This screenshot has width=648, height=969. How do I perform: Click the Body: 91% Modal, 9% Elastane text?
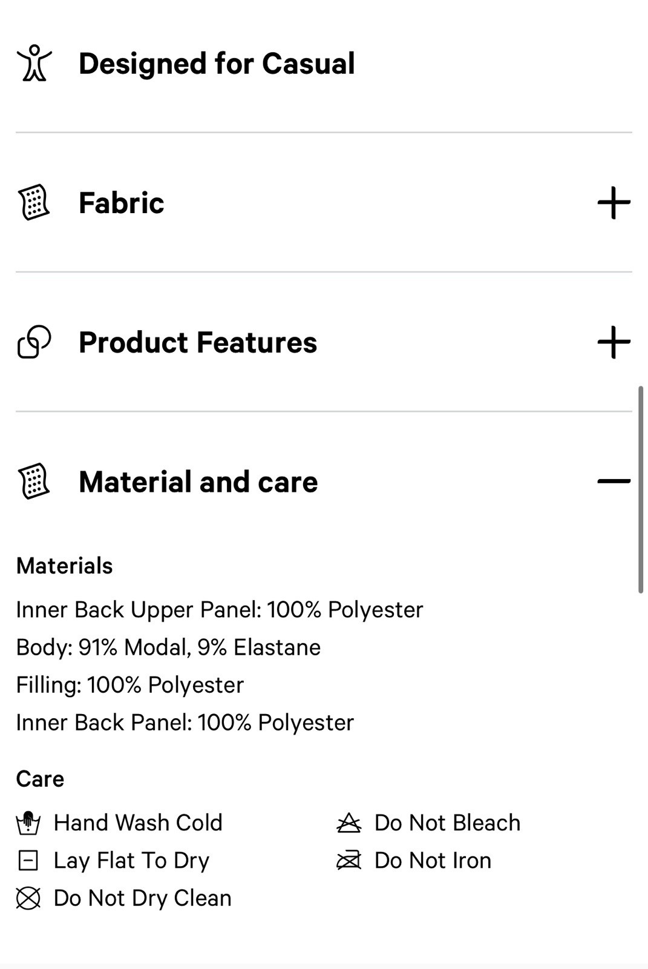click(168, 647)
